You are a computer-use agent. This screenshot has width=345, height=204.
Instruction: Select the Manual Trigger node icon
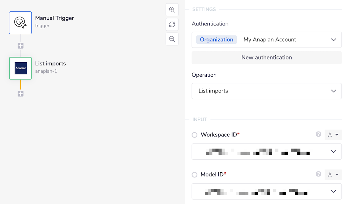(20, 23)
